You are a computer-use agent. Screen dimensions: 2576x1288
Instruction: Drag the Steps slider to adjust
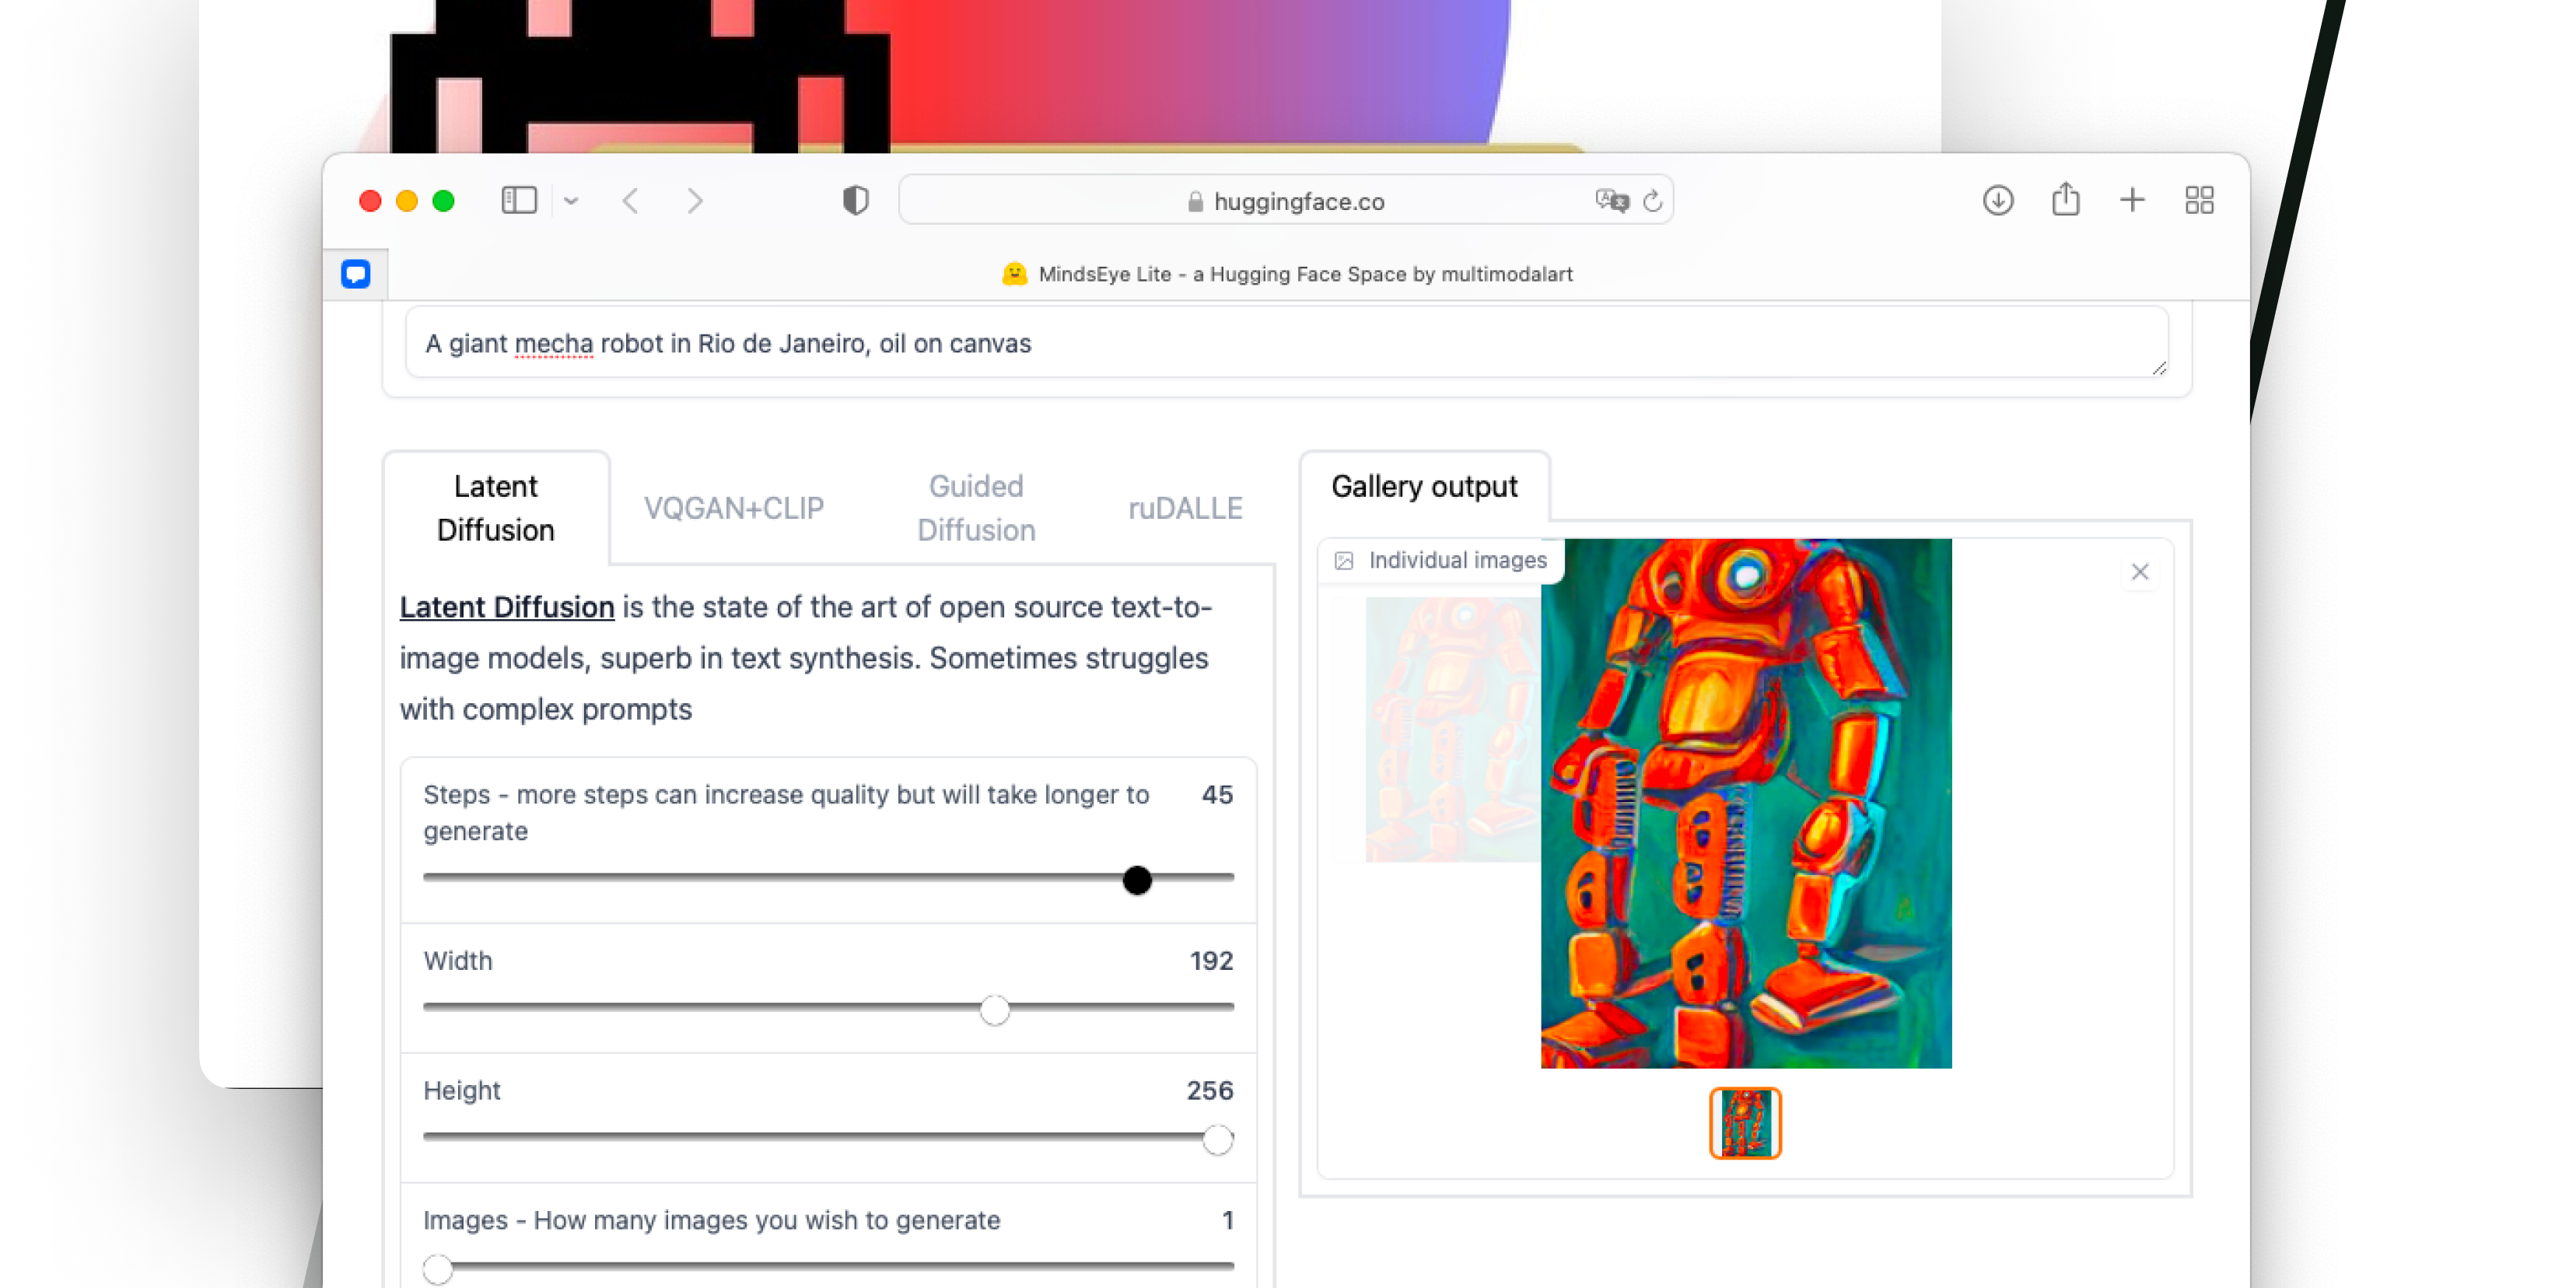click(x=1139, y=879)
